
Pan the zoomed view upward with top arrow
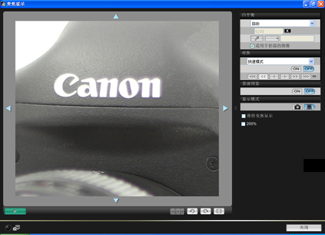point(116,16)
